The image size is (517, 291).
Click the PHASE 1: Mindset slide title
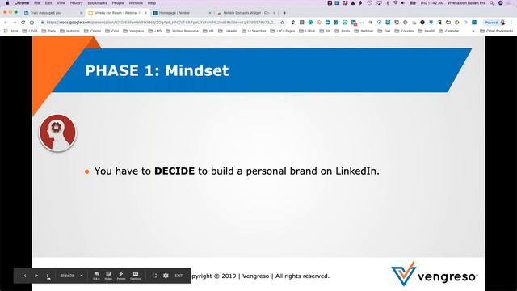(157, 70)
